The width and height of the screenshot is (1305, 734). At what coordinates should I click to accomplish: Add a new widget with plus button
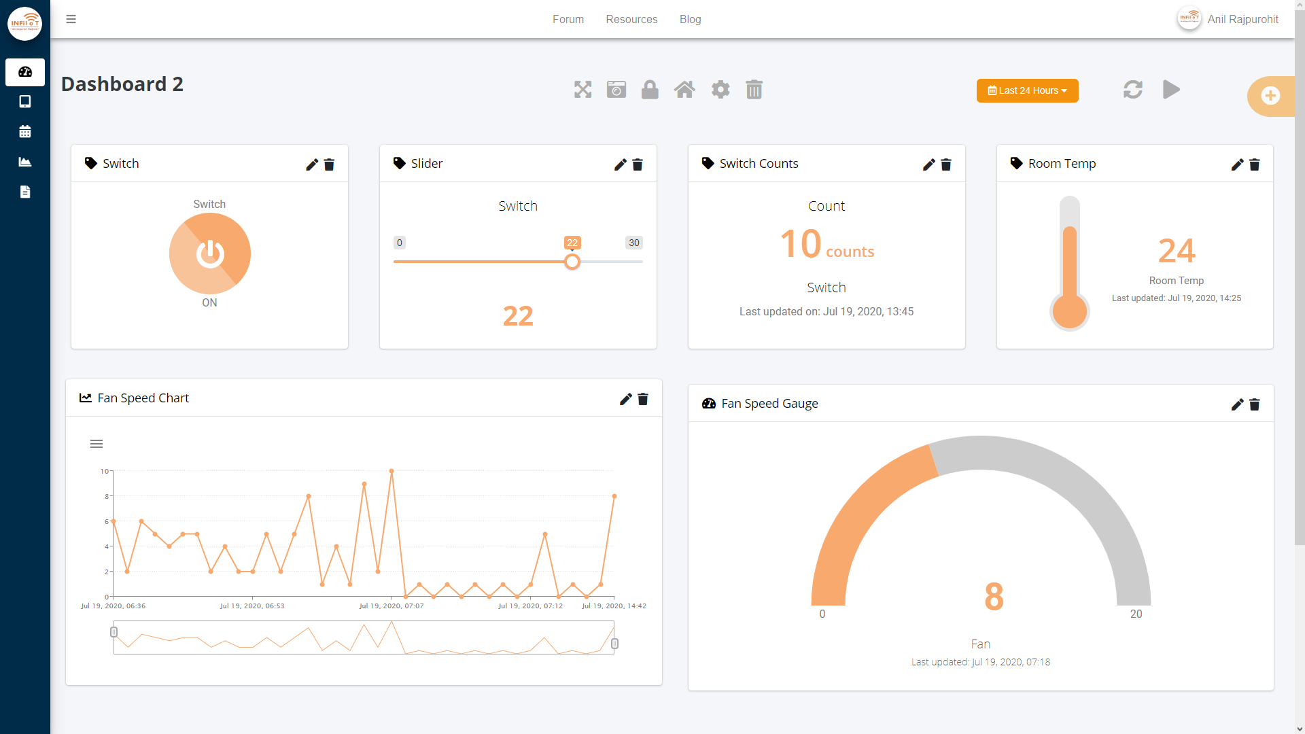tap(1270, 96)
